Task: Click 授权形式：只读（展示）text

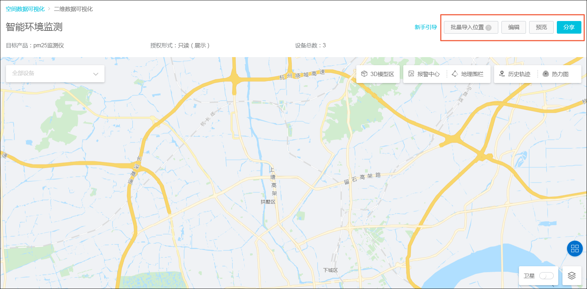Action: 181,46
